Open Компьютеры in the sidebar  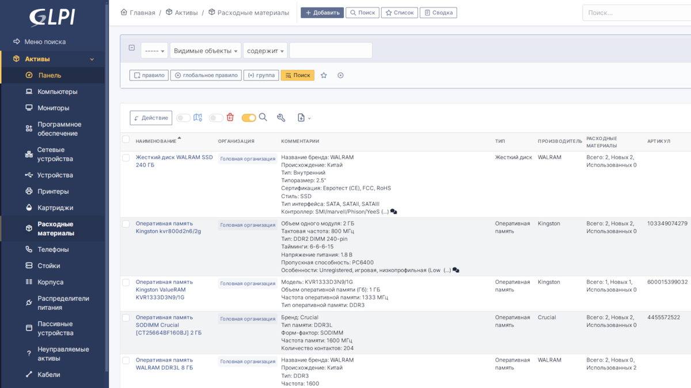(57, 91)
